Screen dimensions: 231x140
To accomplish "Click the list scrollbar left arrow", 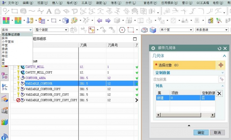I will pyautogui.click(x=158, y=115).
